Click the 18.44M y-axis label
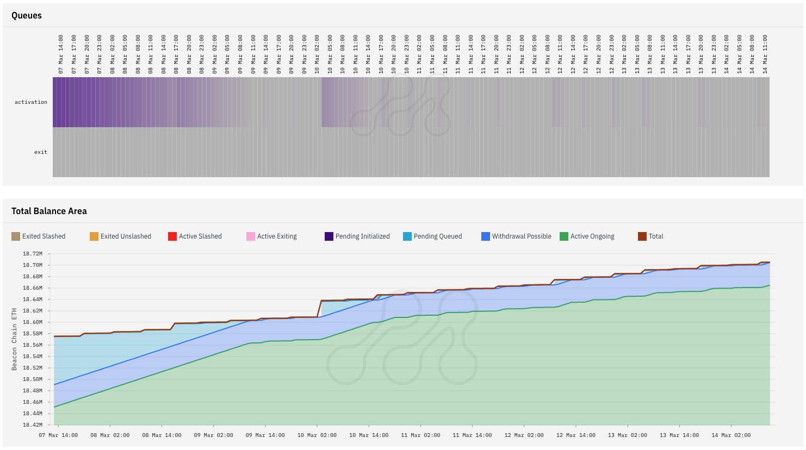806x450 pixels. pyautogui.click(x=33, y=414)
